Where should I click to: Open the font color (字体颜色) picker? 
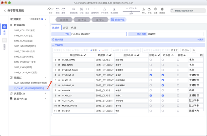(104, 9)
